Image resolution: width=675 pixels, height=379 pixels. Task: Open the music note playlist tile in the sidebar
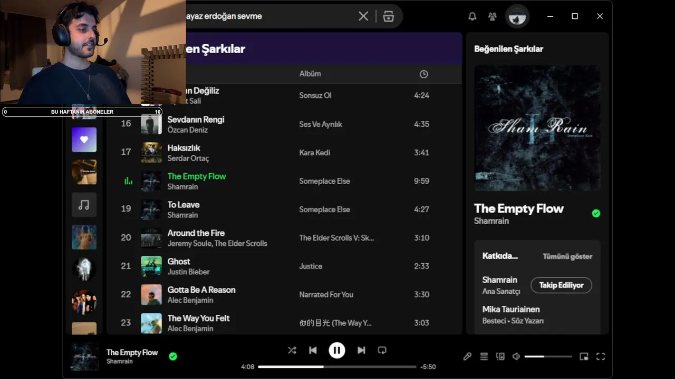coord(84,205)
